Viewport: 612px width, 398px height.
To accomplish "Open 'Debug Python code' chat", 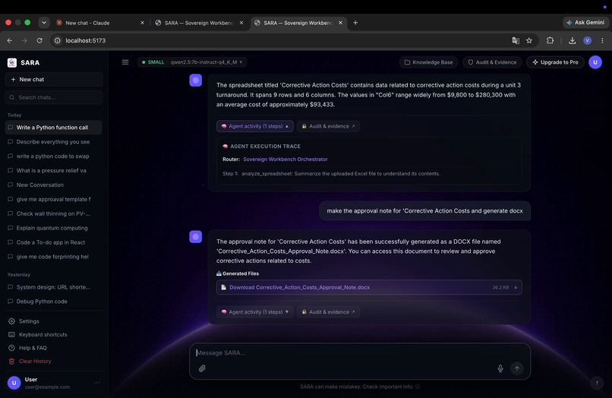I will [53, 302].
